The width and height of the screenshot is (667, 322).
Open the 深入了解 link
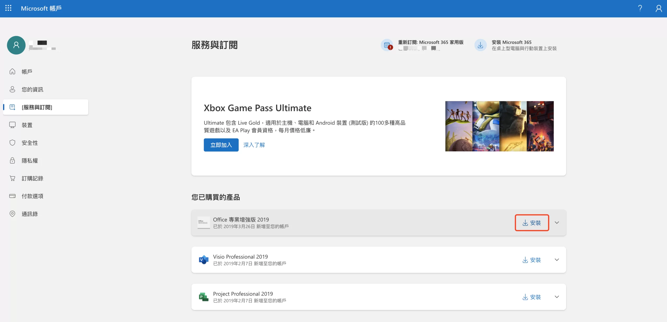254,145
